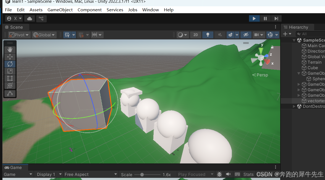This screenshot has height=180, width=325.
Task: Open the Assets menu
Action: (x=36, y=10)
